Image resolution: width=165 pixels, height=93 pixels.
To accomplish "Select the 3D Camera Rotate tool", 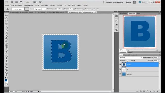I will coord(6,70).
